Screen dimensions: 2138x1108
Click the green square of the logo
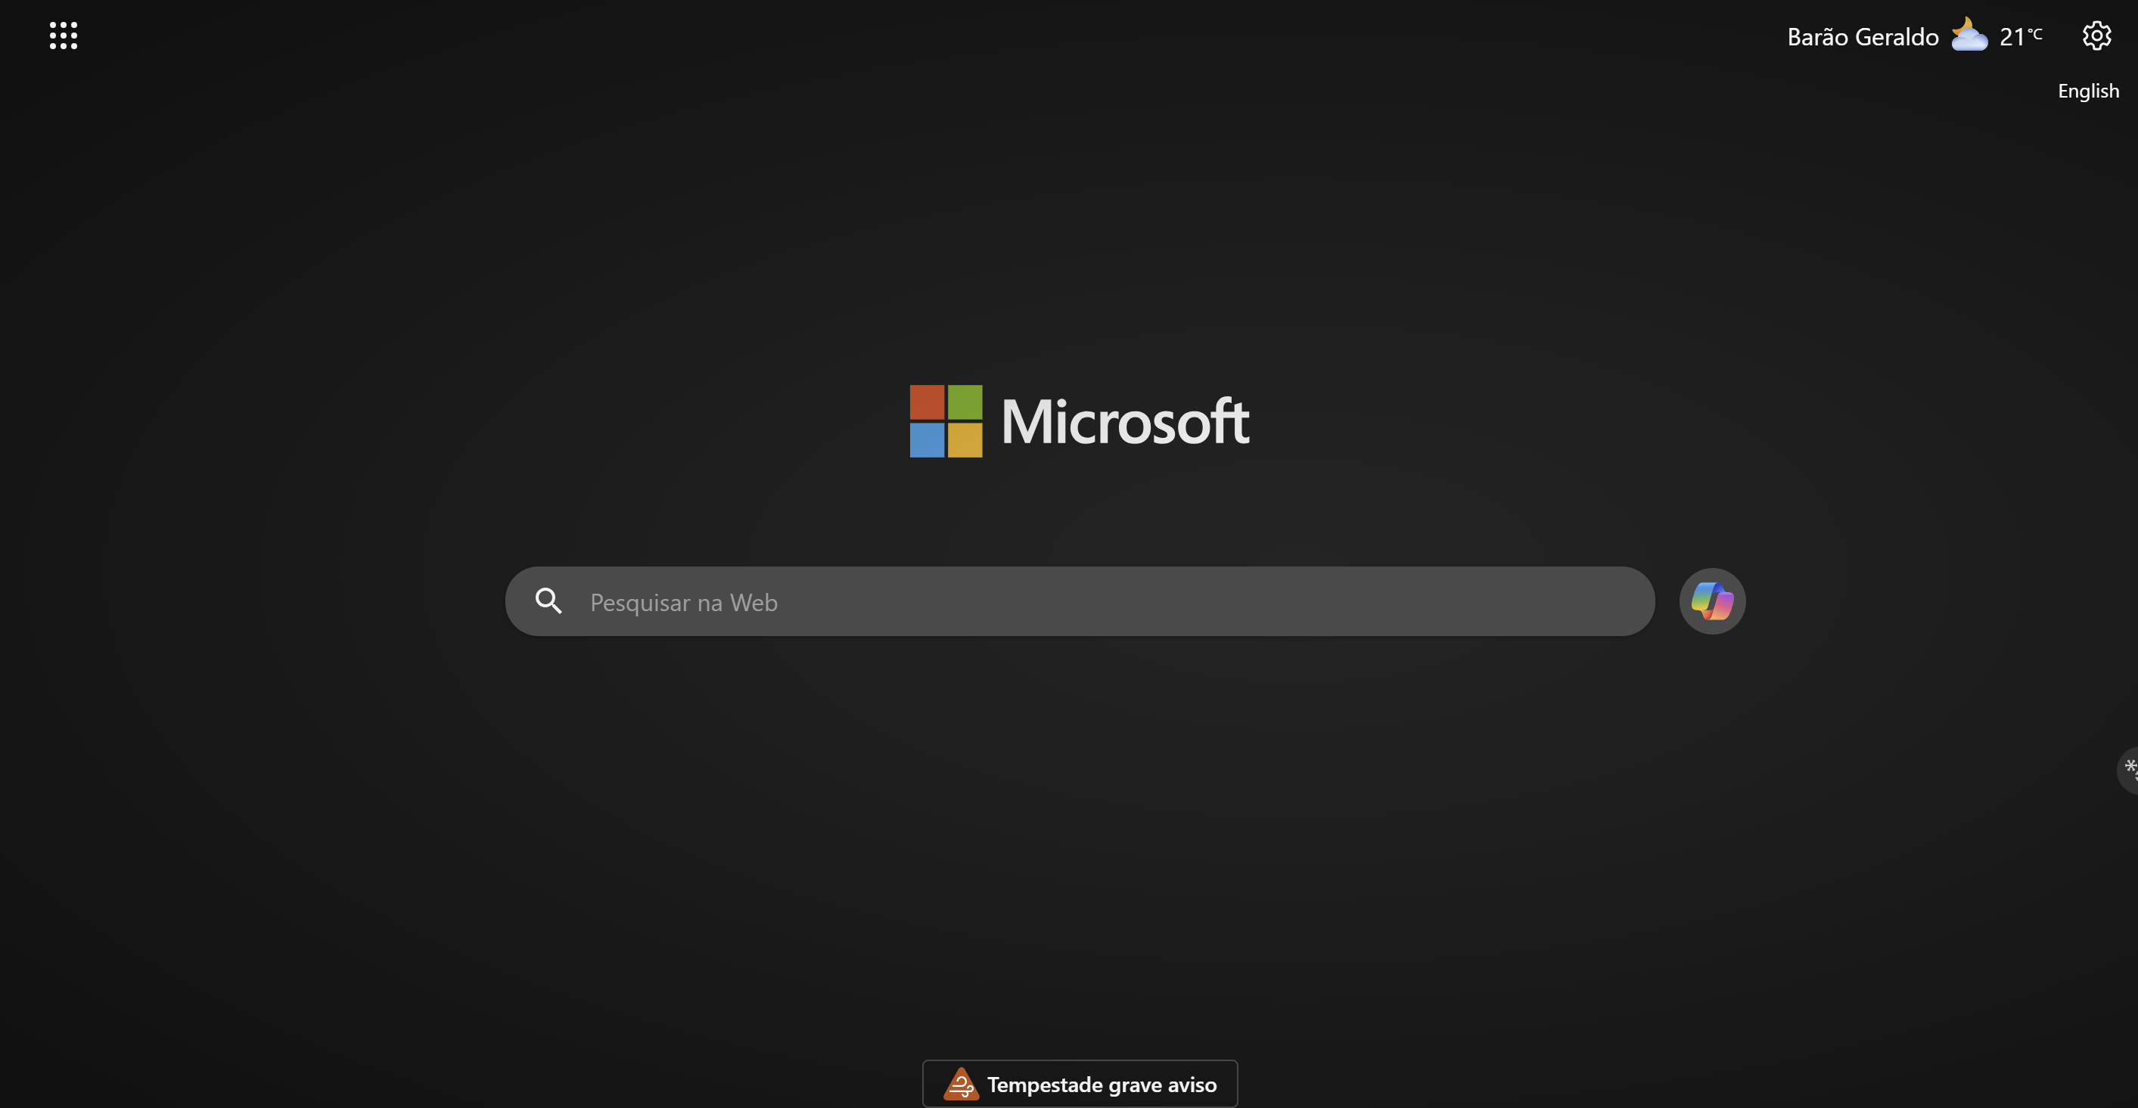click(965, 402)
